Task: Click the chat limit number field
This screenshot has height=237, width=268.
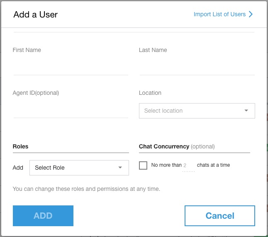Action: pyautogui.click(x=187, y=165)
